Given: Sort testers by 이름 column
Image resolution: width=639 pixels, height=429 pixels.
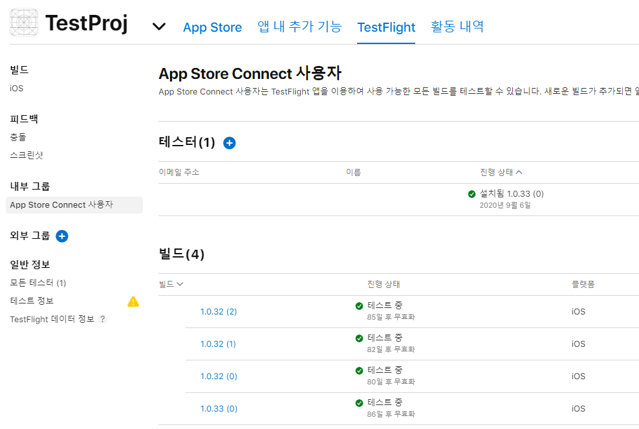Looking at the screenshot, I should pyautogui.click(x=353, y=172).
